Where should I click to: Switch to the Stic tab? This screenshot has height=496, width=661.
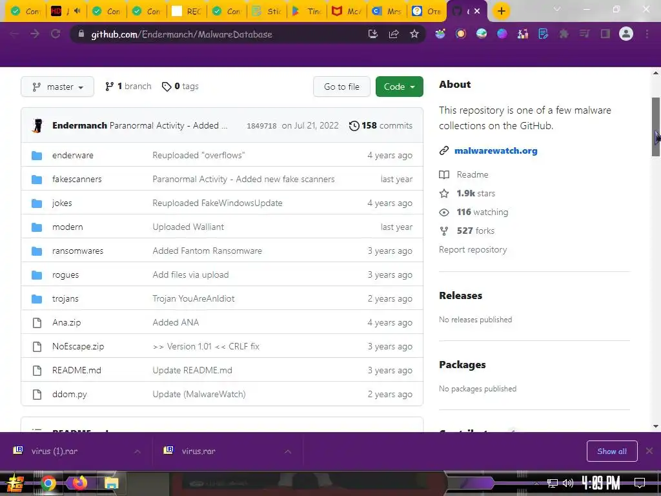click(267, 11)
